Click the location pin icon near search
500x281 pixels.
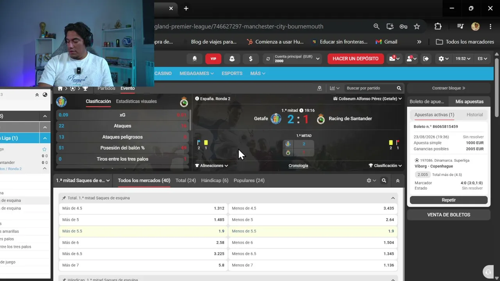[x=320, y=88]
